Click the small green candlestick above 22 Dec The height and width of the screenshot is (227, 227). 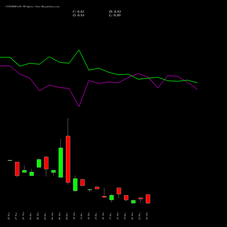pyautogui.click(x=133, y=202)
